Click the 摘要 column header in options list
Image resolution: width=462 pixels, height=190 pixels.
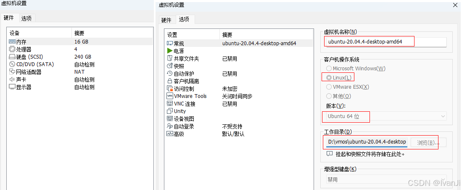click(267, 35)
